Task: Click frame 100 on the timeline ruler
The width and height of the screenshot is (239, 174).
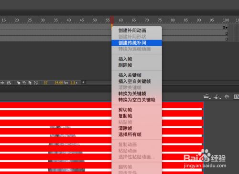Action: (x=226, y=20)
